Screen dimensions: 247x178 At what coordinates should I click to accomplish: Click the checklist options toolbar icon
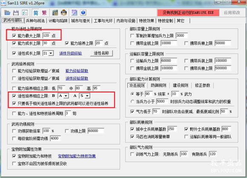click(x=25, y=13)
